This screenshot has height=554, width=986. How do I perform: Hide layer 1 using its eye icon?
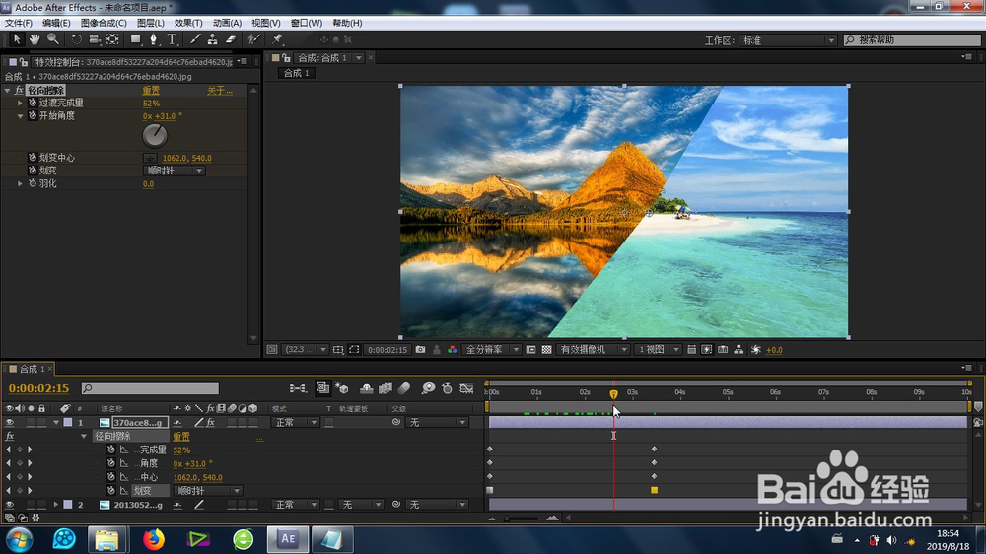pos(10,422)
